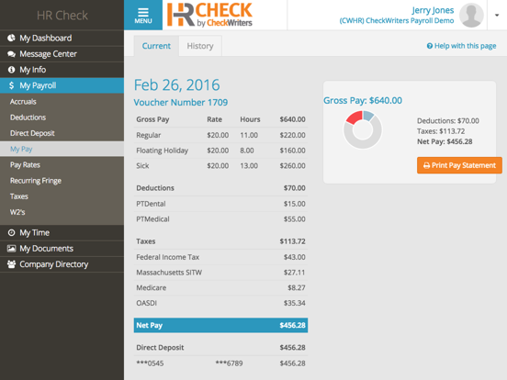The image size is (507, 380).
Task: Click the HR Check sidebar title
Action: tap(62, 16)
